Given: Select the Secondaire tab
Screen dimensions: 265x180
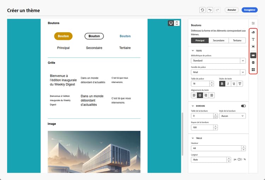Looking at the screenshot, I should pos(218,40).
